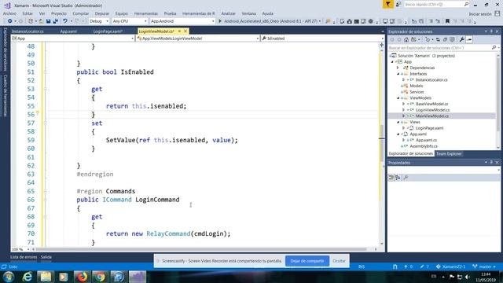Click the Save file toolbar icon
Viewport: 503px width, 283px height.
pos(48,21)
